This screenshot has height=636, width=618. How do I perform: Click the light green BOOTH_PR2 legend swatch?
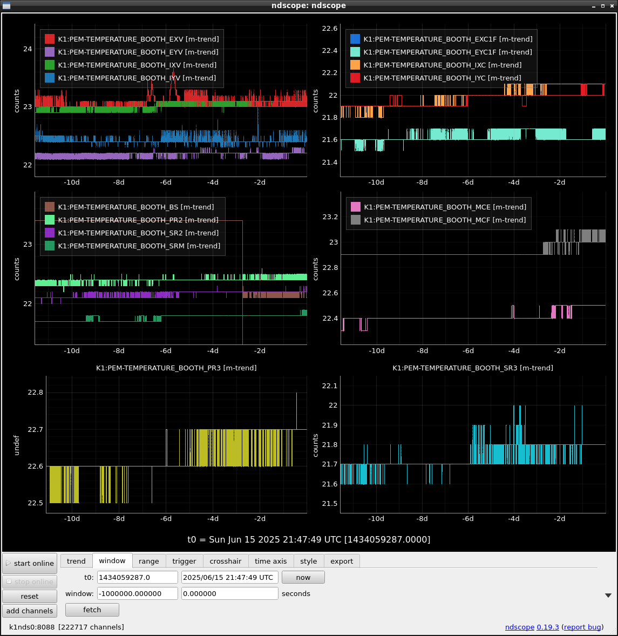[x=50, y=220]
